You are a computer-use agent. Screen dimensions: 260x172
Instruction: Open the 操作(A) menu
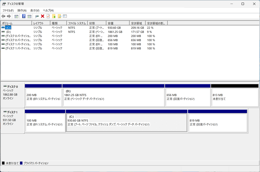tap(22, 11)
